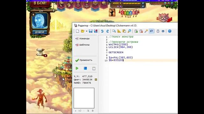This screenshot has height=114, width=204.
Task: Click the Save As floppy icon
Action: click(x=96, y=31)
